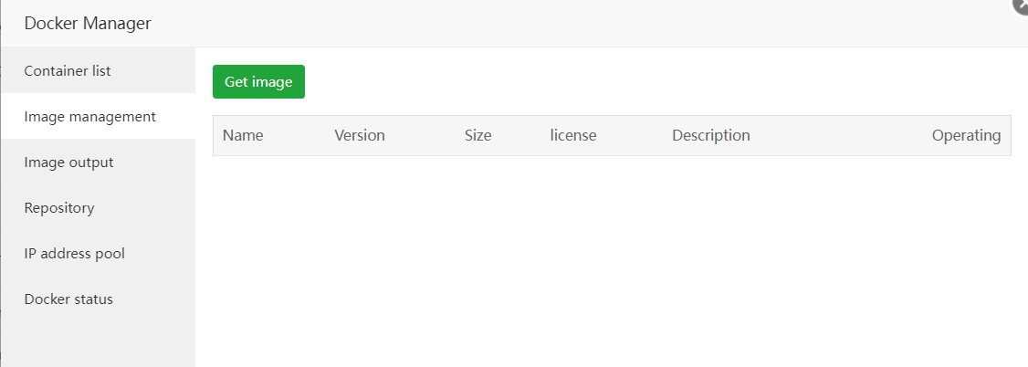Click the Description column header
Screen dimensions: 1028x367
point(711,136)
